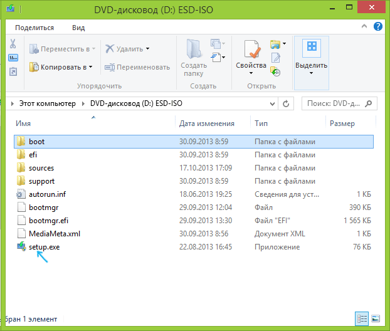Open the Копировать в dropdown

click(x=61, y=67)
